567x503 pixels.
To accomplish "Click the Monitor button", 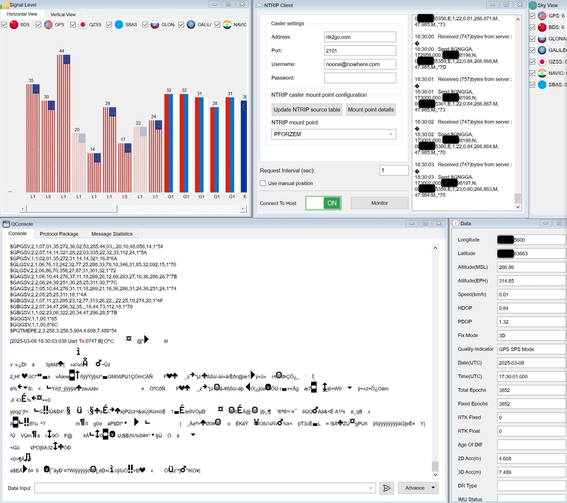I will [379, 203].
